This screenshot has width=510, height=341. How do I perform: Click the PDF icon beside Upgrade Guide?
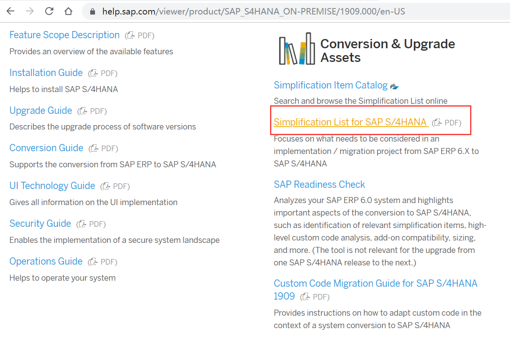83,111
